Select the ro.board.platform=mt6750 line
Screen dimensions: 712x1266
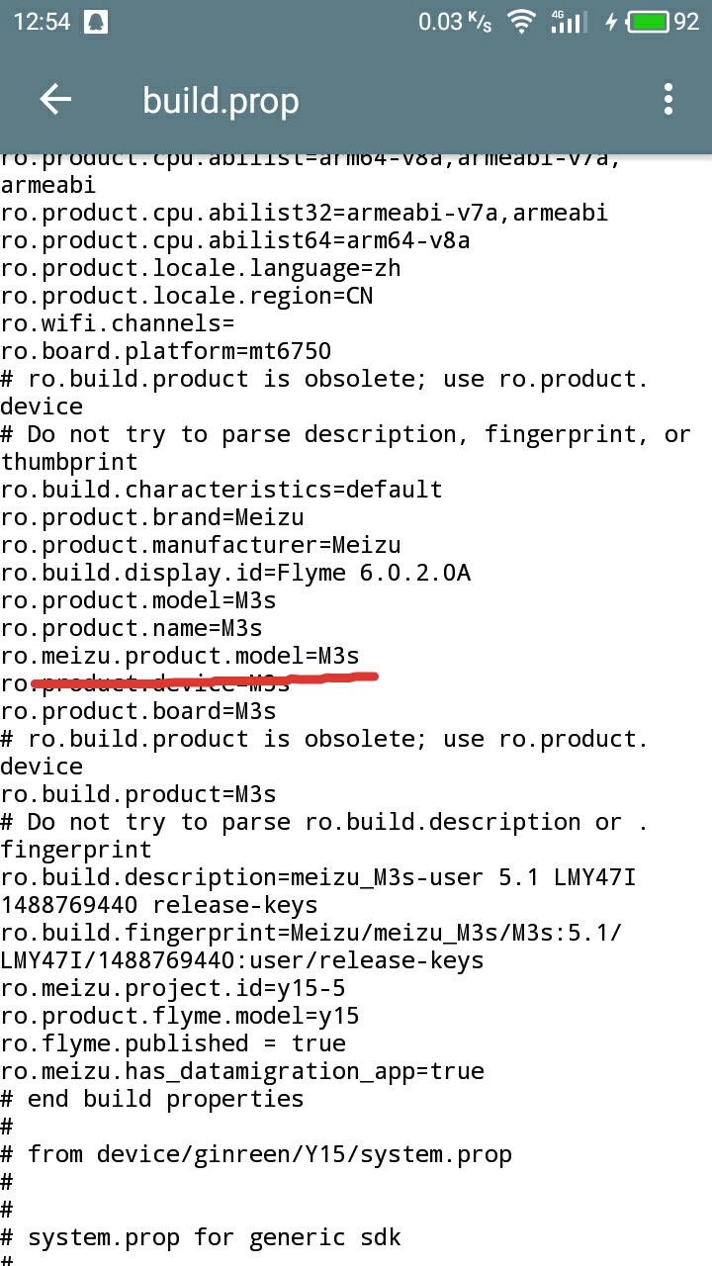click(x=166, y=351)
